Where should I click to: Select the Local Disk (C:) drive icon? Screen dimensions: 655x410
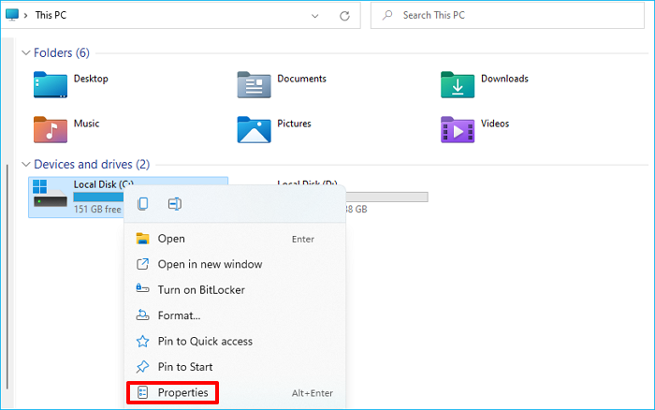pyautogui.click(x=51, y=193)
